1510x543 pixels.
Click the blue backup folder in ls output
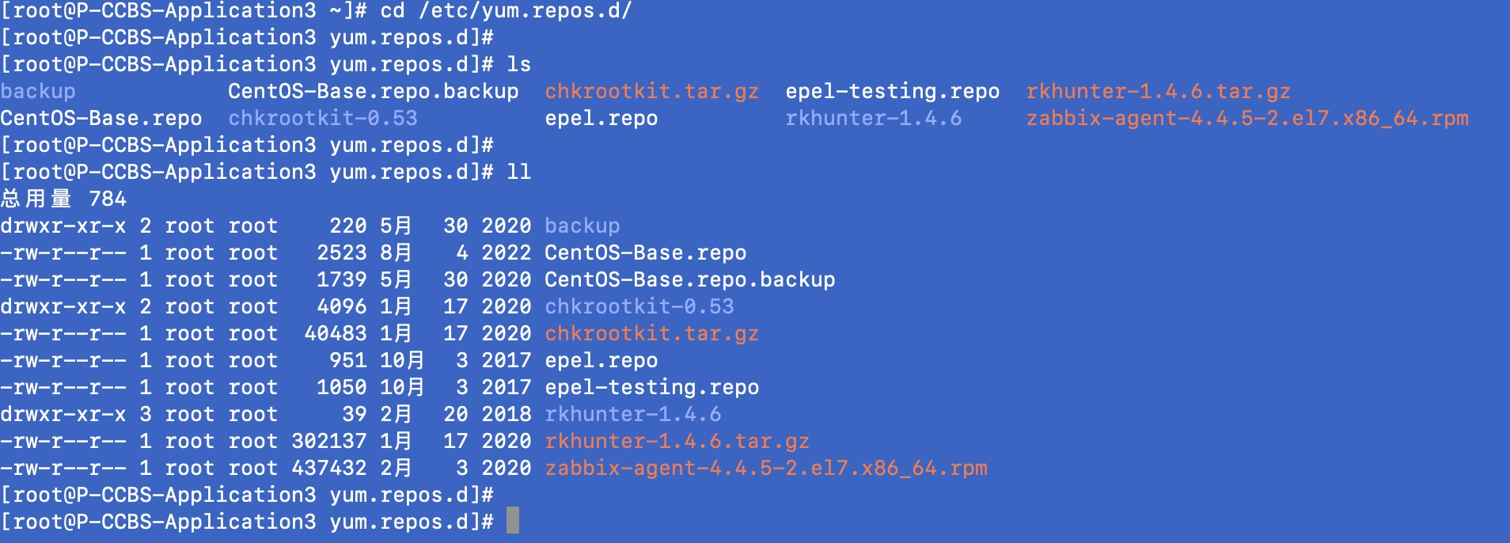coord(38,91)
